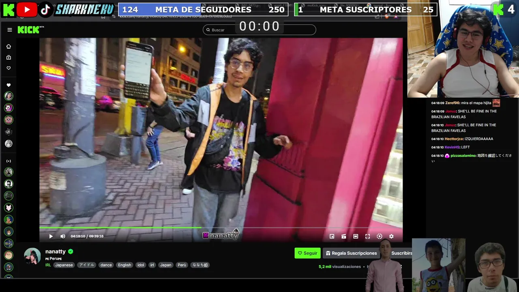Click the Regala Suscripciones button

[351, 253]
